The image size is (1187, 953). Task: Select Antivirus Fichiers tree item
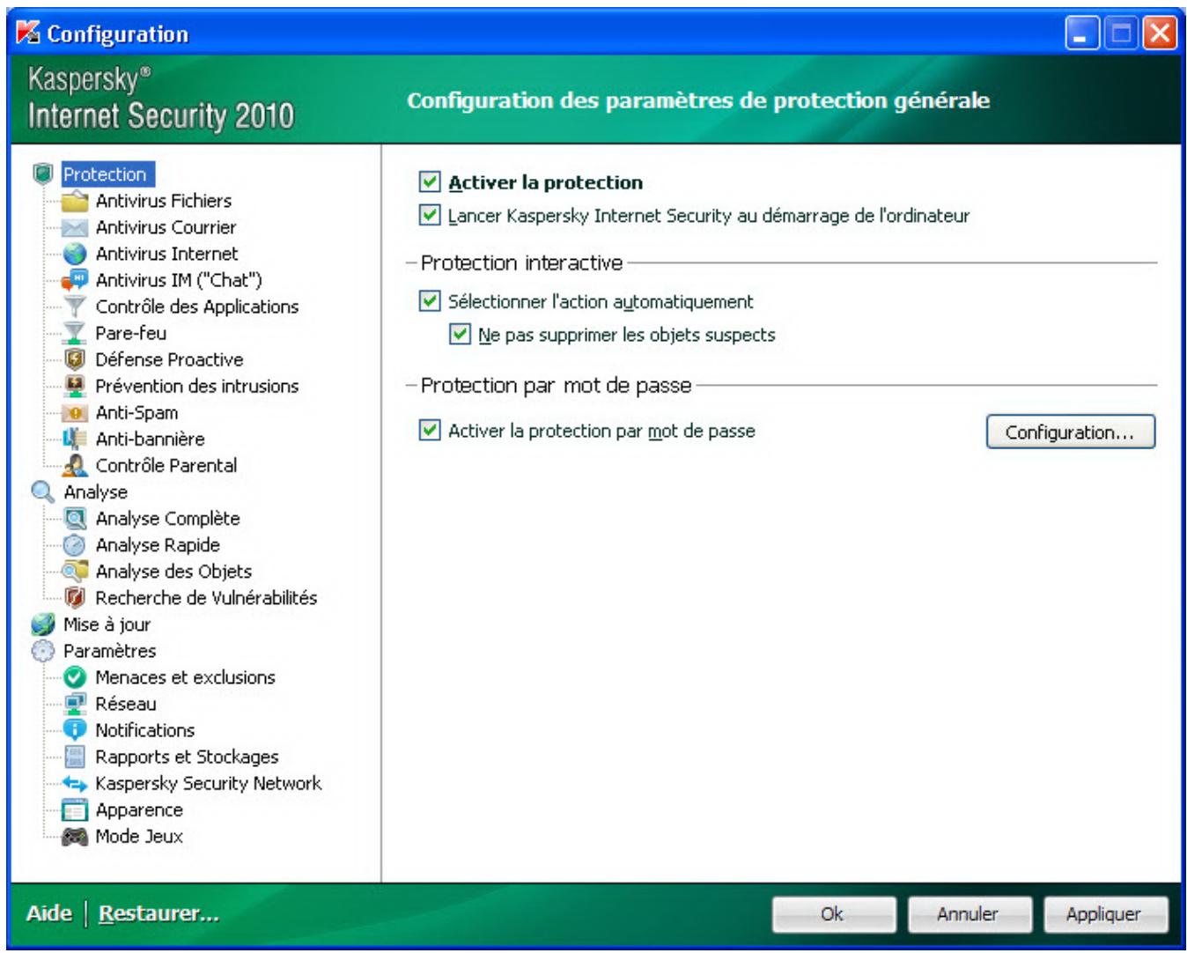point(164,201)
